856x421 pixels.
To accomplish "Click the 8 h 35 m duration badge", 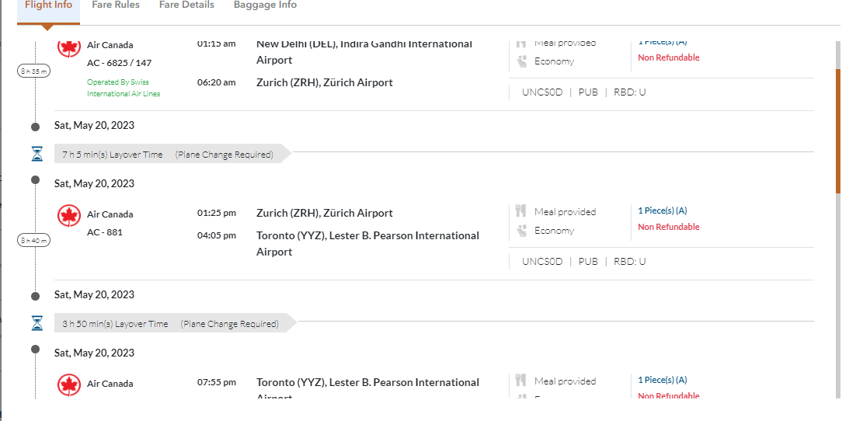I will pos(34,71).
